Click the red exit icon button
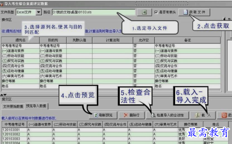This screenshot has width=232, height=144. pyautogui.click(x=224, y=115)
